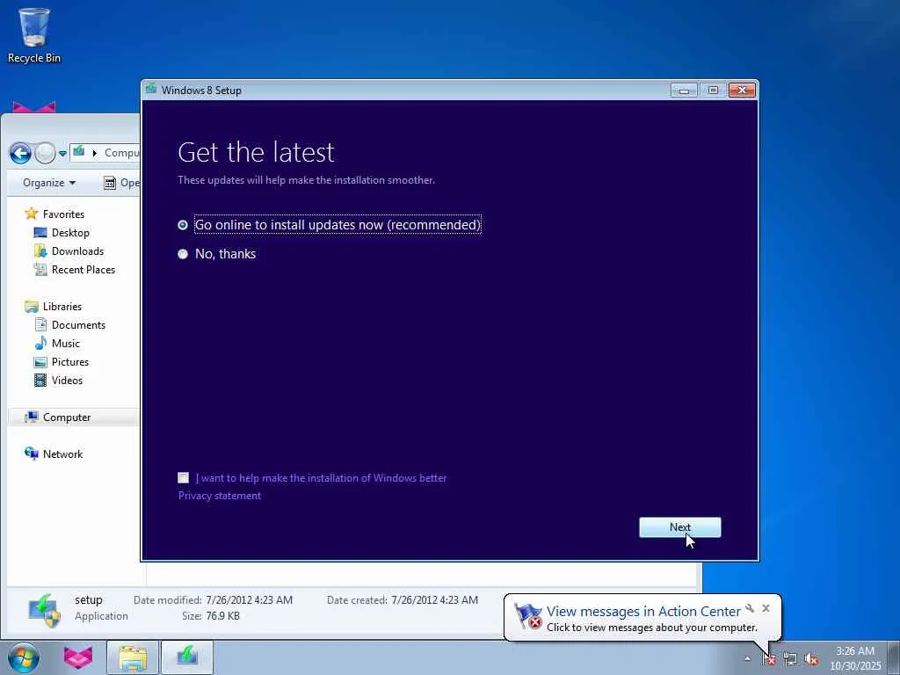Click the Desktop icon in Favorites
Image resolution: width=900 pixels, height=675 pixels.
coord(40,232)
